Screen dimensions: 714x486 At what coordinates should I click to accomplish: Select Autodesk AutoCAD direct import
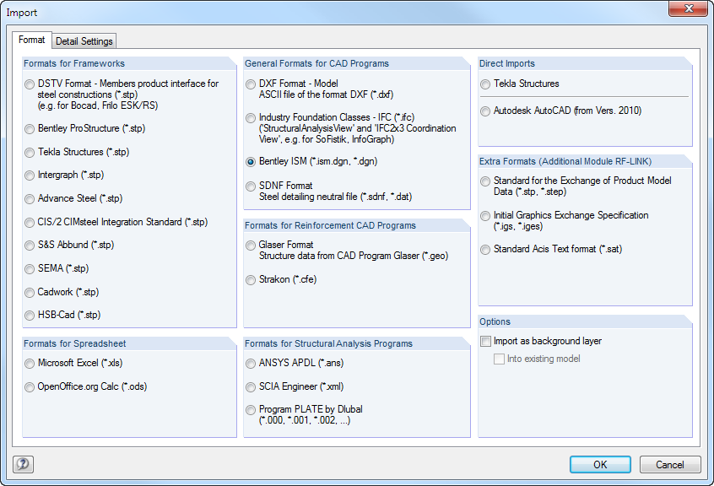[x=484, y=110]
